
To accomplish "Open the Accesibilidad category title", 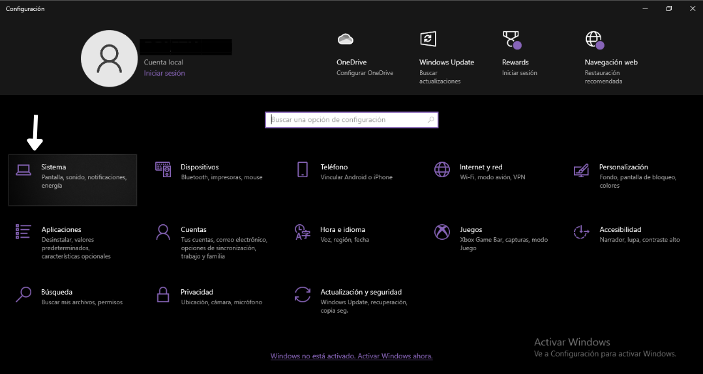I will click(620, 229).
